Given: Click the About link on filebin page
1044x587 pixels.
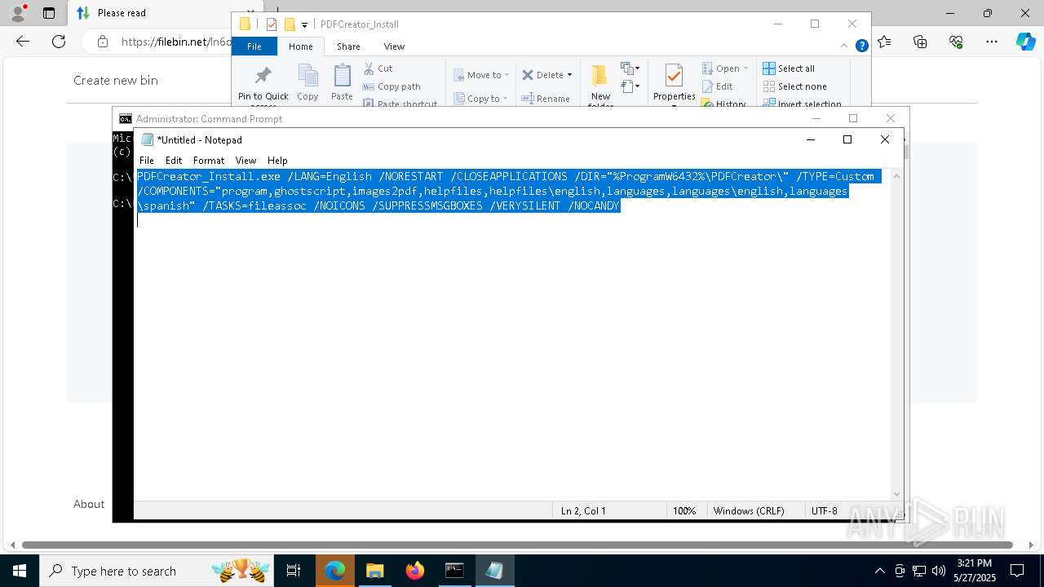Looking at the screenshot, I should [89, 504].
